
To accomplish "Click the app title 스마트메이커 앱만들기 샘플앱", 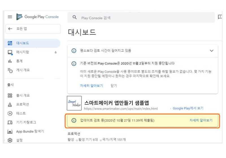I will (x=116, y=103).
